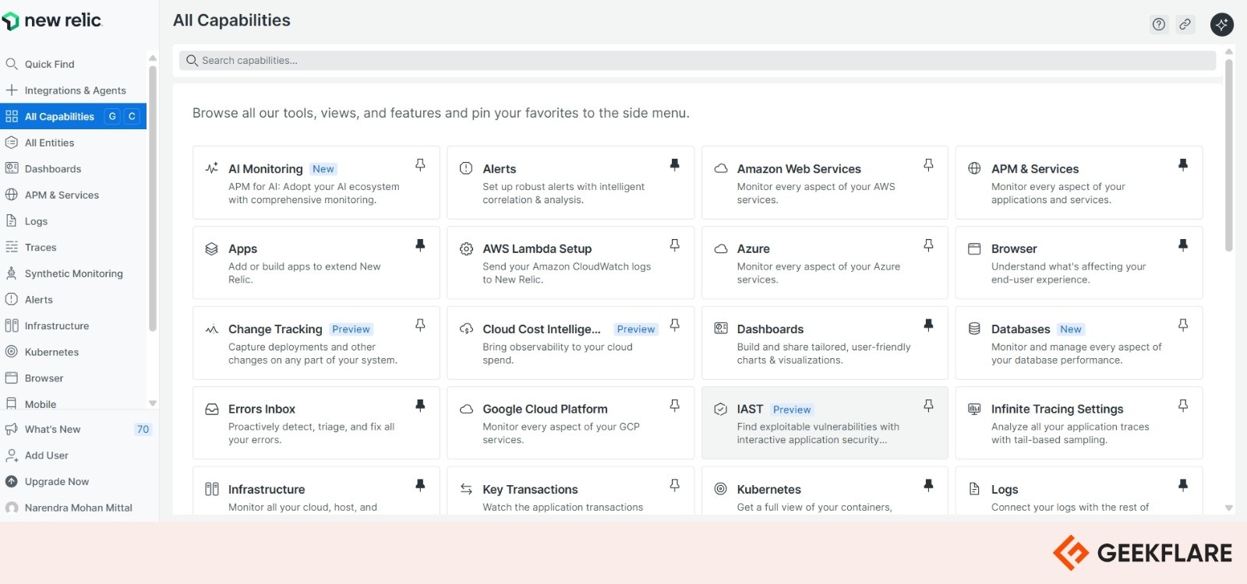Unpin the Errors Inbox card

point(420,405)
